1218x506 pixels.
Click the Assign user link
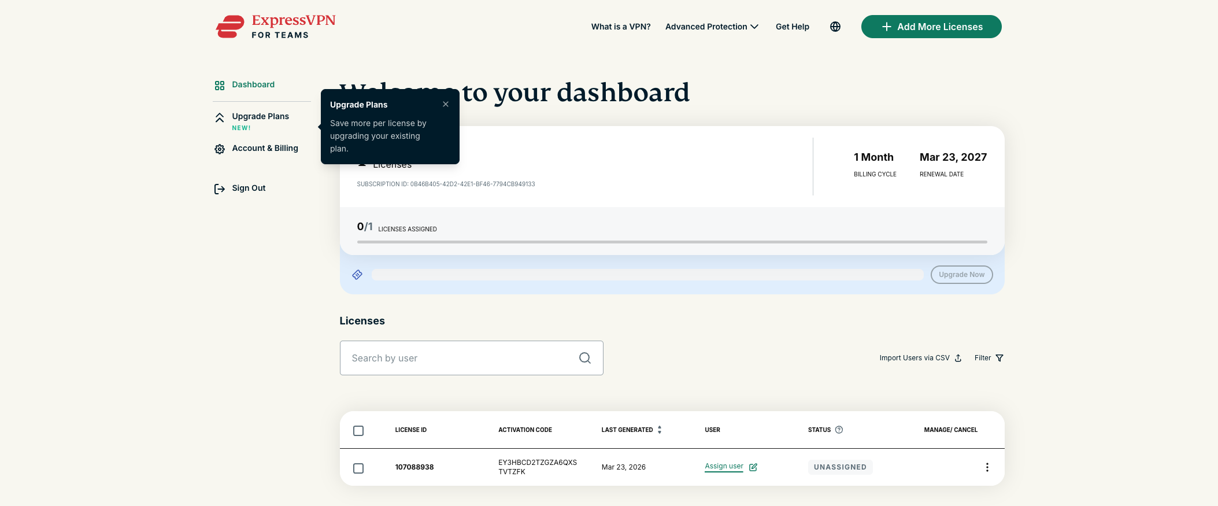(724, 466)
